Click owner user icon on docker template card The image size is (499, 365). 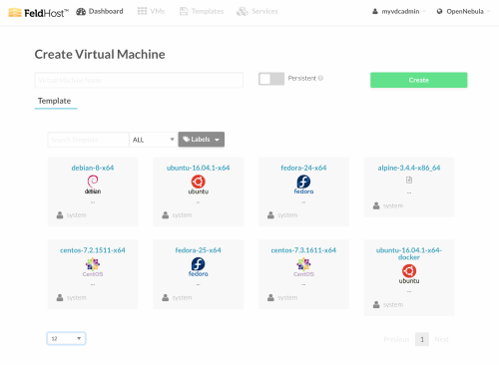click(376, 304)
